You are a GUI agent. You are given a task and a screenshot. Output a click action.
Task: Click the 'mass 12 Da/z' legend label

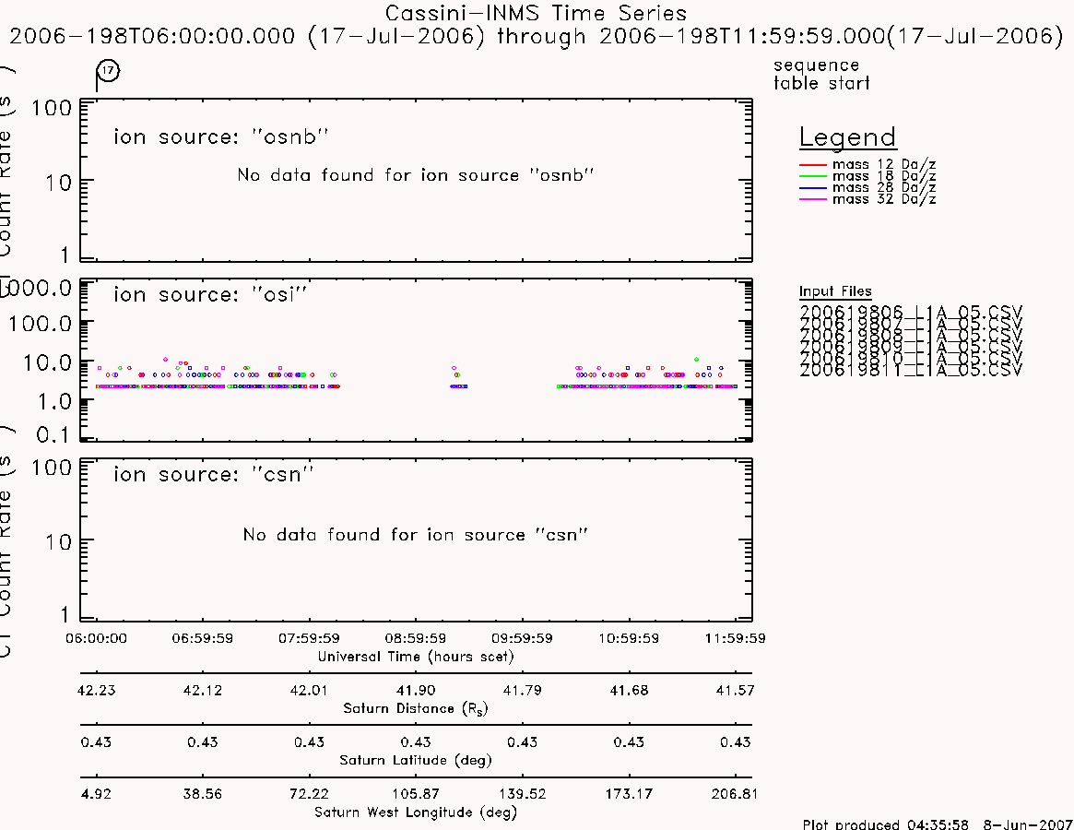(883, 164)
